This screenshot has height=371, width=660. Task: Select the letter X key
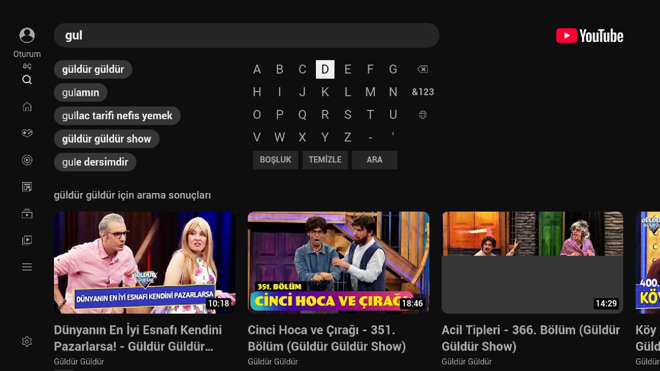(302, 137)
